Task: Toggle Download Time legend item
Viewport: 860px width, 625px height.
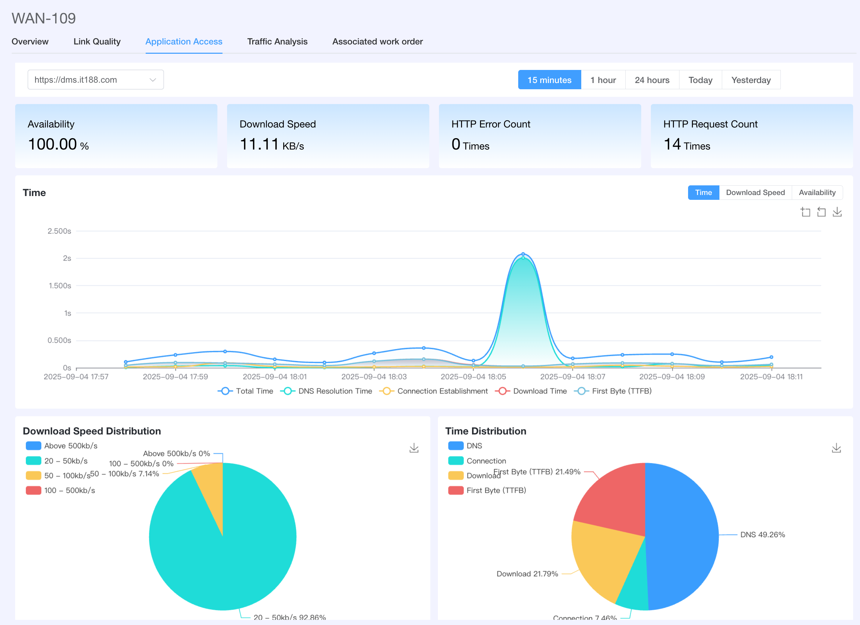Action: click(x=540, y=391)
